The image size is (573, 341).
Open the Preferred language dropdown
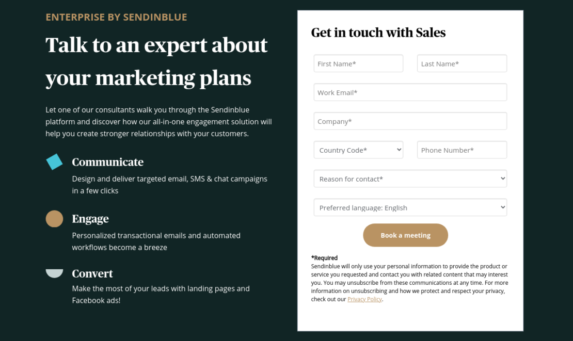pos(410,207)
